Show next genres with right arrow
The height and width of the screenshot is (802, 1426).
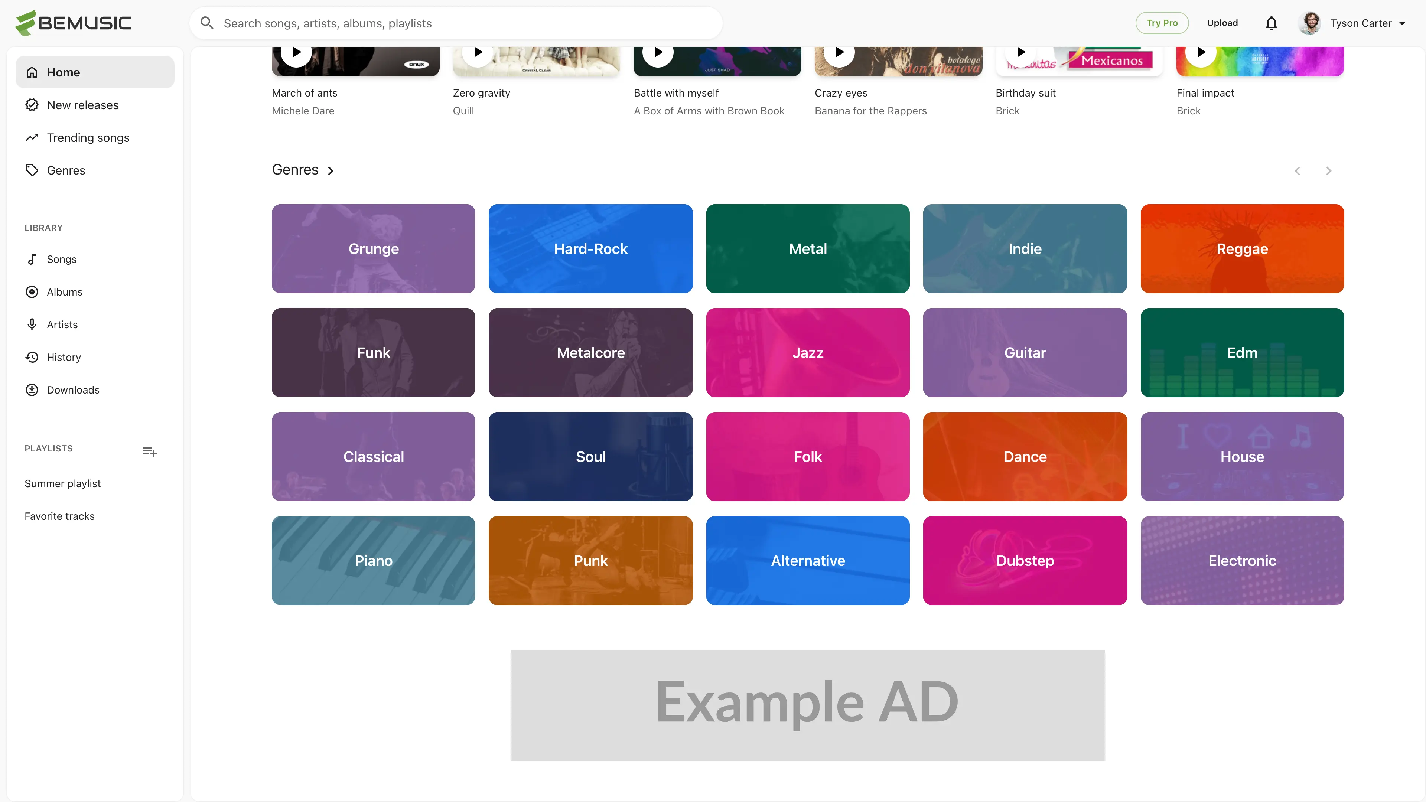pos(1329,170)
